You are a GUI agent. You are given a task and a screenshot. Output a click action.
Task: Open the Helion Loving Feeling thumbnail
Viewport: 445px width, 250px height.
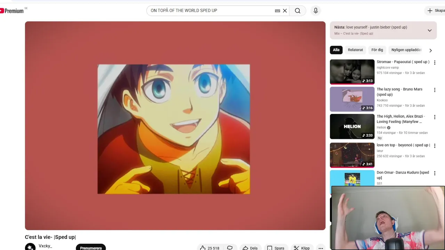coord(352,126)
